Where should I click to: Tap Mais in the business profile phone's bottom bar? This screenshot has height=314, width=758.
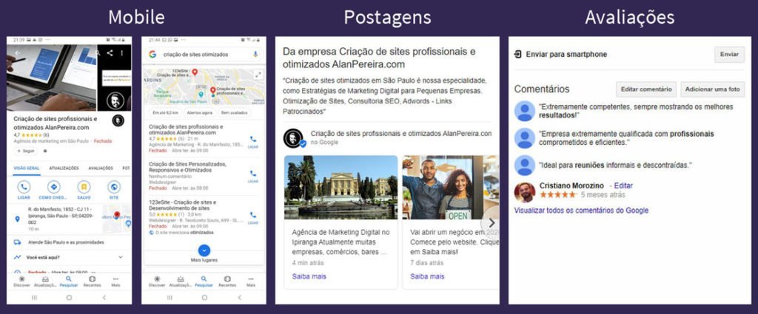[x=115, y=281]
